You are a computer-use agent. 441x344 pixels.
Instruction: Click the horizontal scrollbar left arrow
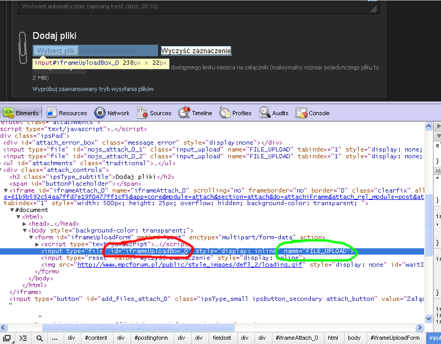[3, 328]
